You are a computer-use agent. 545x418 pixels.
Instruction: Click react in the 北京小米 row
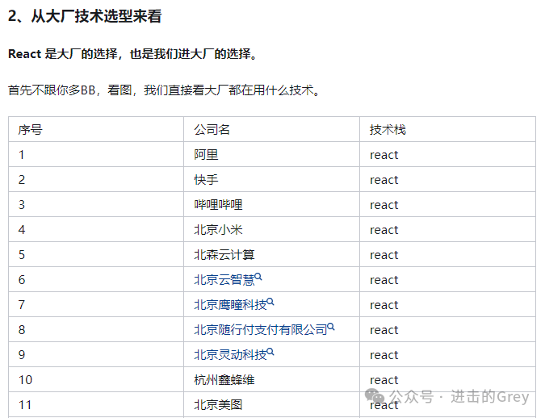(x=384, y=230)
